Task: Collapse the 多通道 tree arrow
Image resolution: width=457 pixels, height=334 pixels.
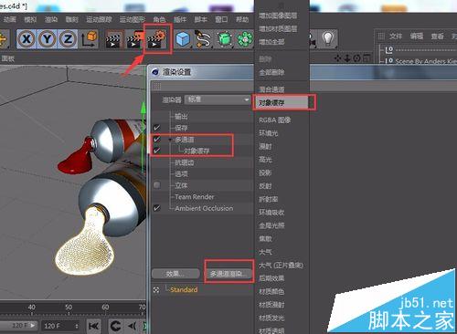Action: point(170,140)
